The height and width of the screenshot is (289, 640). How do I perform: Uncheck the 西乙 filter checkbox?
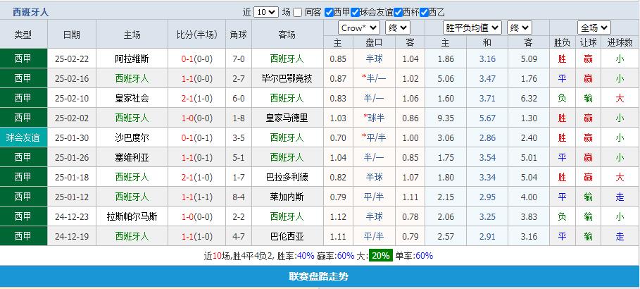424,12
